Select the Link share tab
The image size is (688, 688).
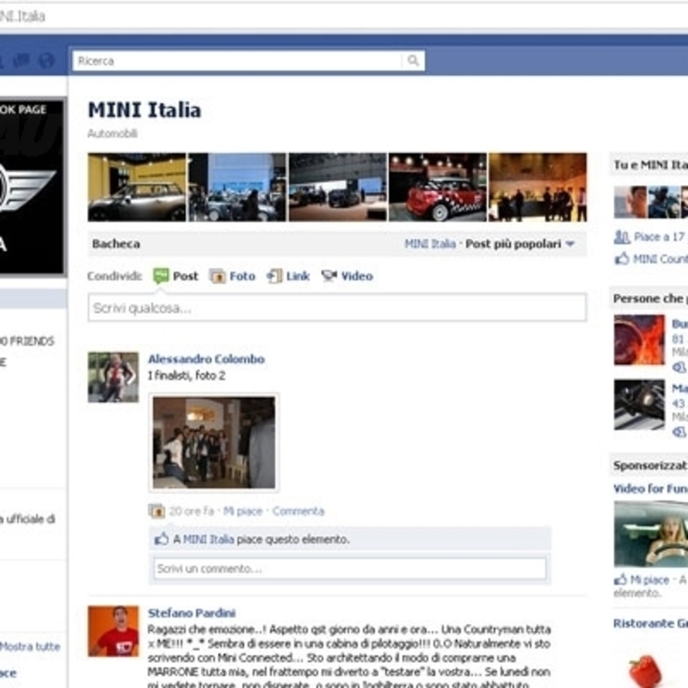coord(298,276)
